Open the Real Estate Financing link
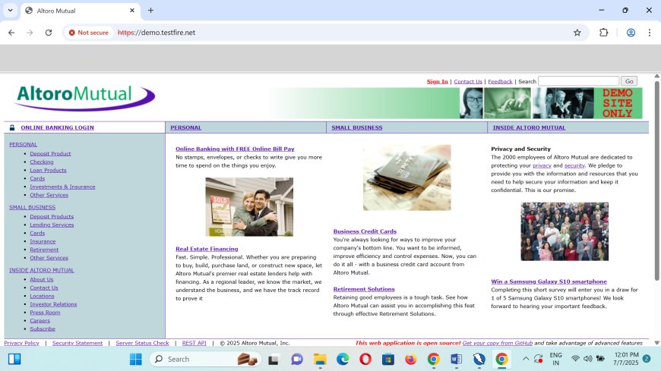The image size is (661, 371). pyautogui.click(x=207, y=249)
